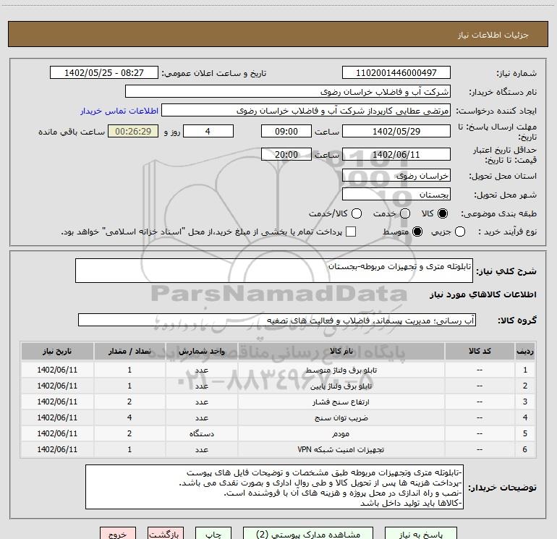The image size is (557, 539).
Task: Click the response deadline date 1402/05/29
Action: (x=396, y=131)
